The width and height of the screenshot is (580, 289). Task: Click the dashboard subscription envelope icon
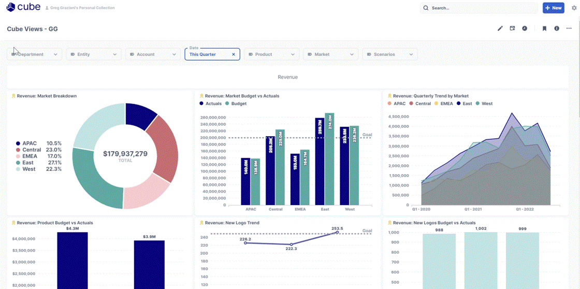click(512, 28)
